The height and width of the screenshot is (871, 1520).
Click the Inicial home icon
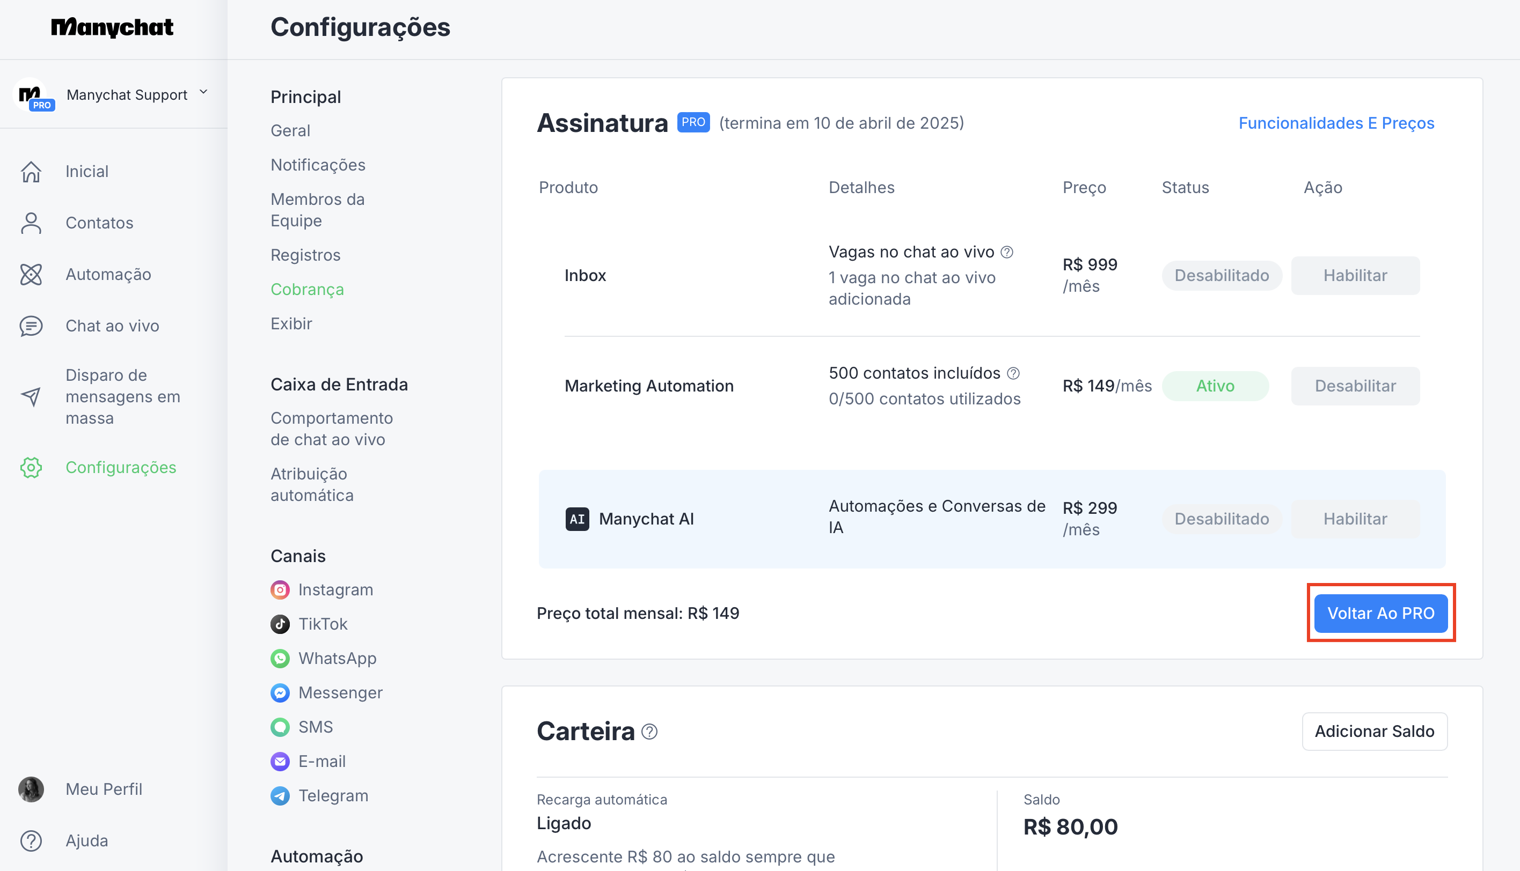pyautogui.click(x=31, y=172)
